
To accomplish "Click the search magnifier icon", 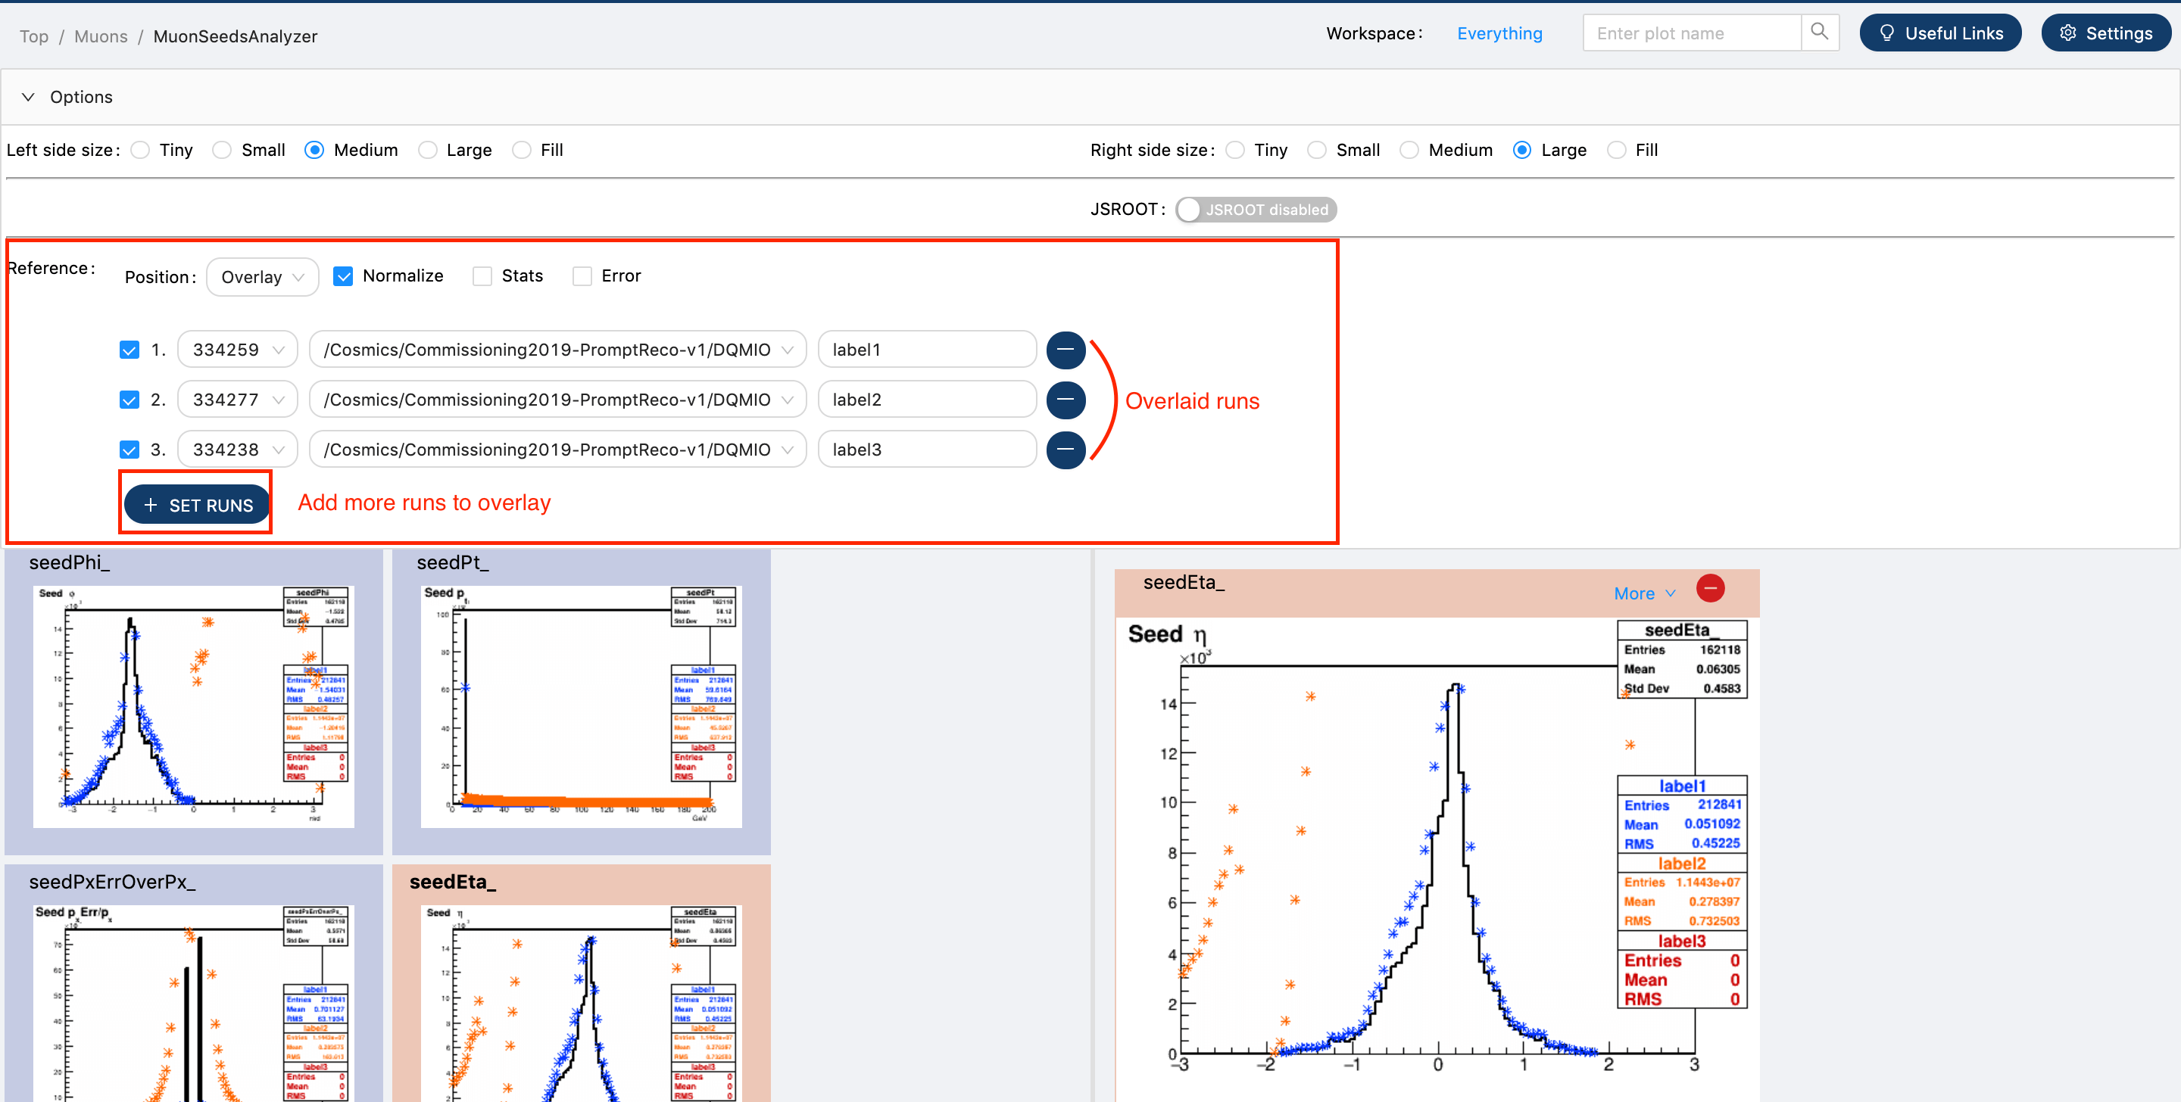I will pyautogui.click(x=1818, y=32).
